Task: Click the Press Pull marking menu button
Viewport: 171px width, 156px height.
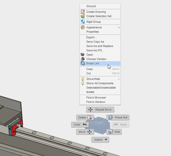Action: click(118, 117)
